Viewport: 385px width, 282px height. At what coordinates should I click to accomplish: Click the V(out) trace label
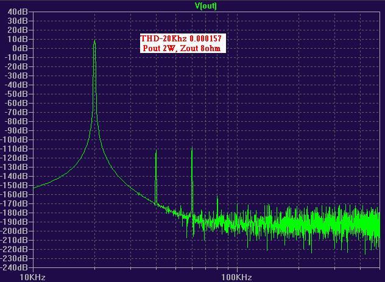click(x=206, y=5)
